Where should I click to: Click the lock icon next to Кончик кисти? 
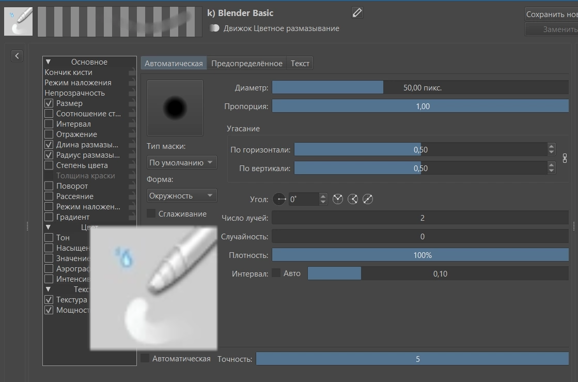pyautogui.click(x=132, y=73)
